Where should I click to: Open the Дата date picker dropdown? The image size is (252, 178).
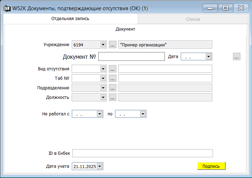coord(208,57)
